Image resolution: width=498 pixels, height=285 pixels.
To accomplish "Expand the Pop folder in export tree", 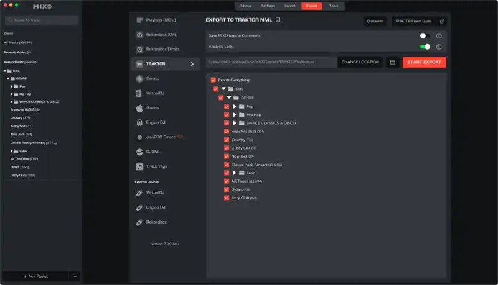I will 235,107.
